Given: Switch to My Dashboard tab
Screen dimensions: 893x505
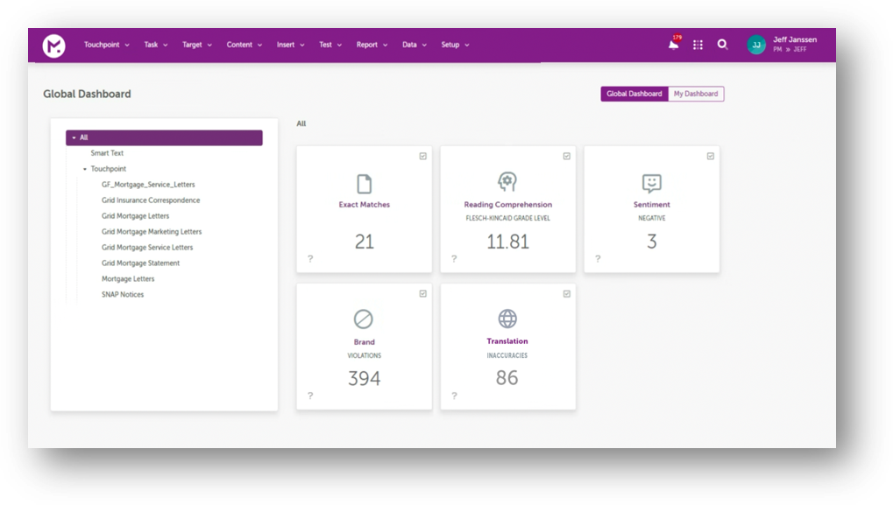Looking at the screenshot, I should tap(696, 94).
